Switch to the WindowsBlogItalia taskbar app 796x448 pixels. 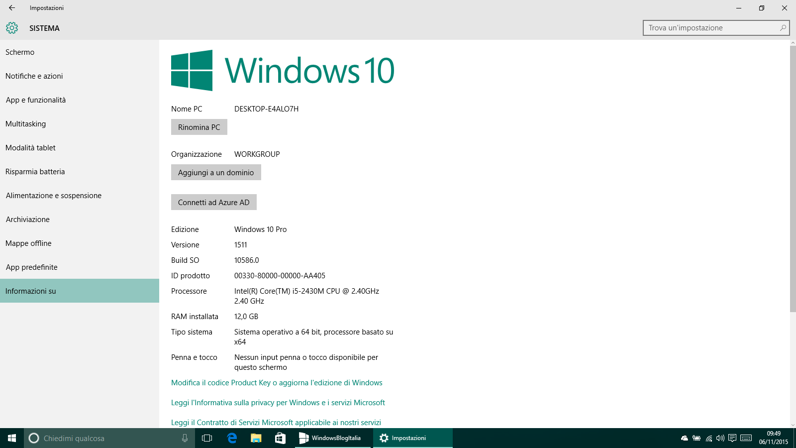[x=333, y=438]
